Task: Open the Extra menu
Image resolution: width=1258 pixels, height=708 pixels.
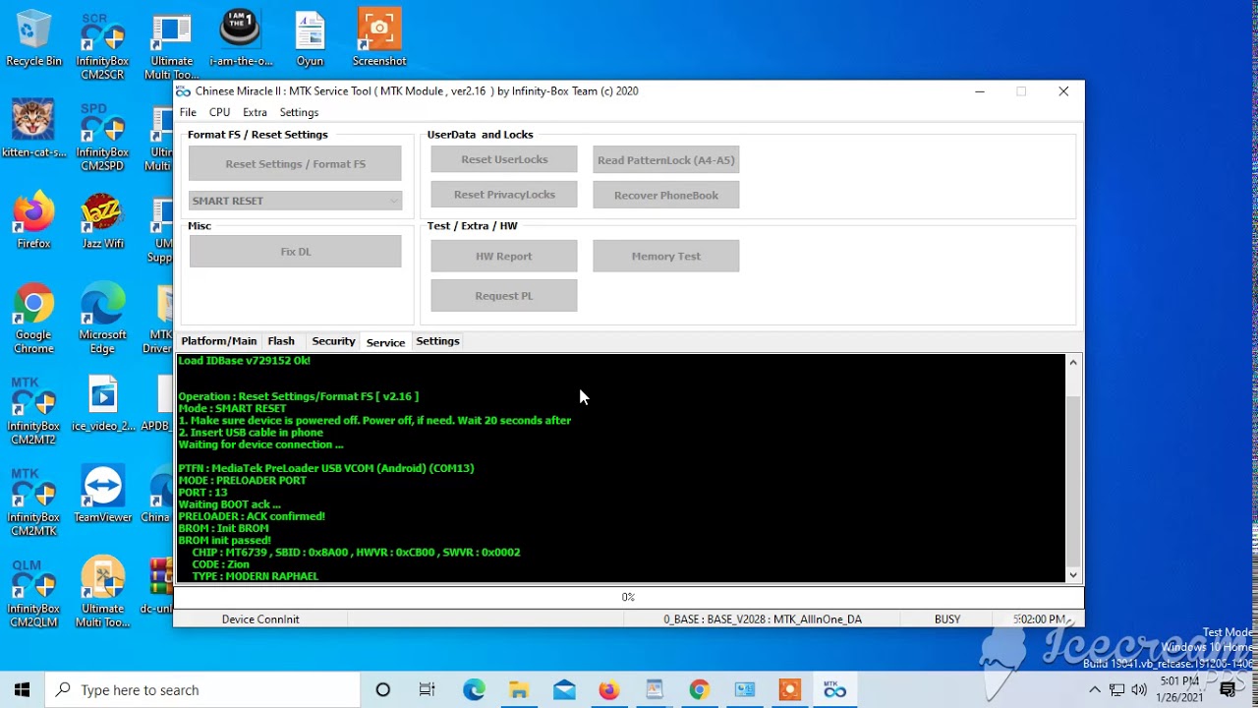Action: (255, 112)
